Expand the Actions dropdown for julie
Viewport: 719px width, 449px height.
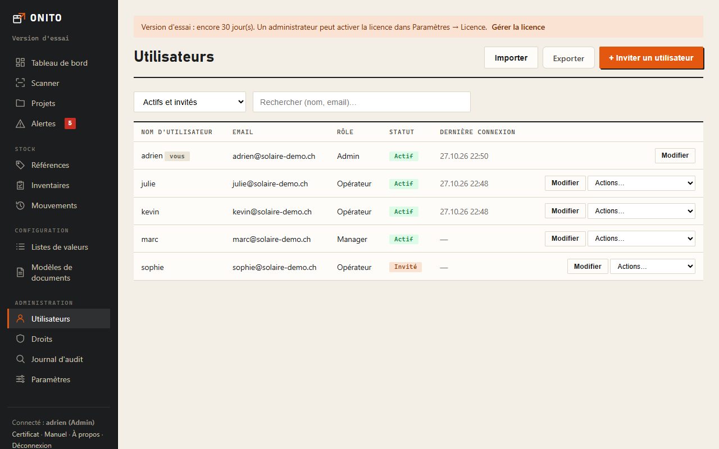point(641,183)
